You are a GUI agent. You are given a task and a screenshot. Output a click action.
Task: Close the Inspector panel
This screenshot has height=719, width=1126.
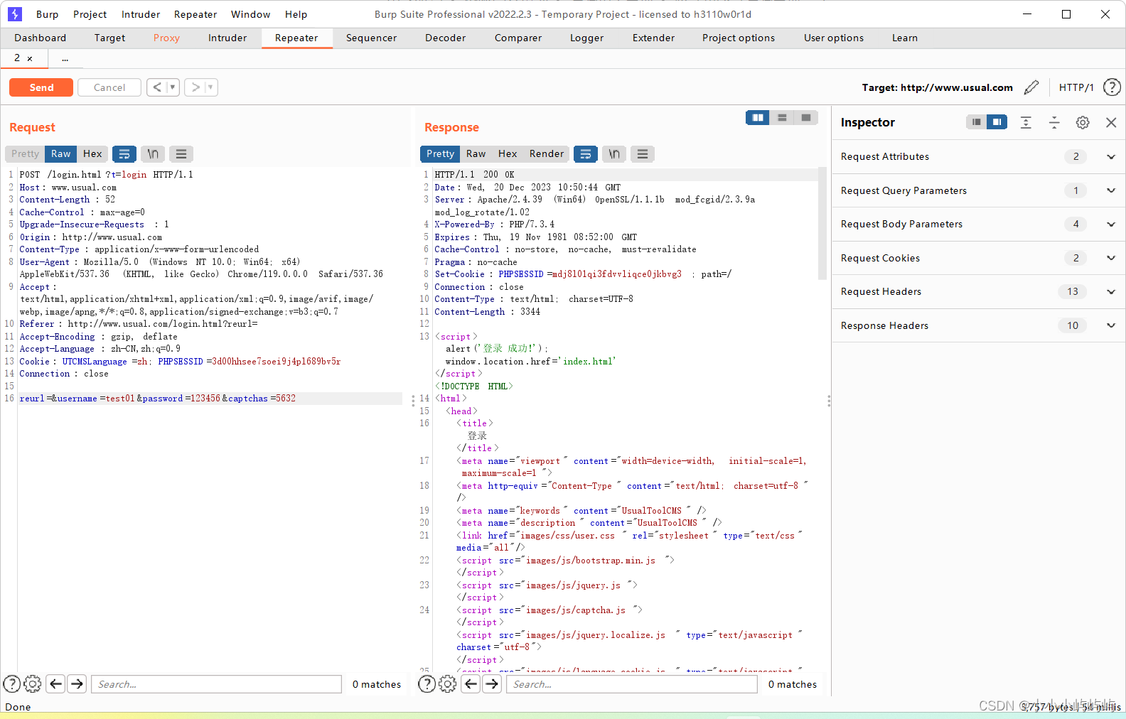[1111, 122]
